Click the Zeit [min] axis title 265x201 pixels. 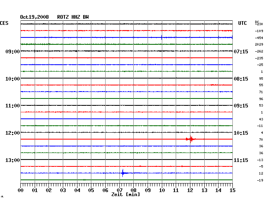point(126,194)
